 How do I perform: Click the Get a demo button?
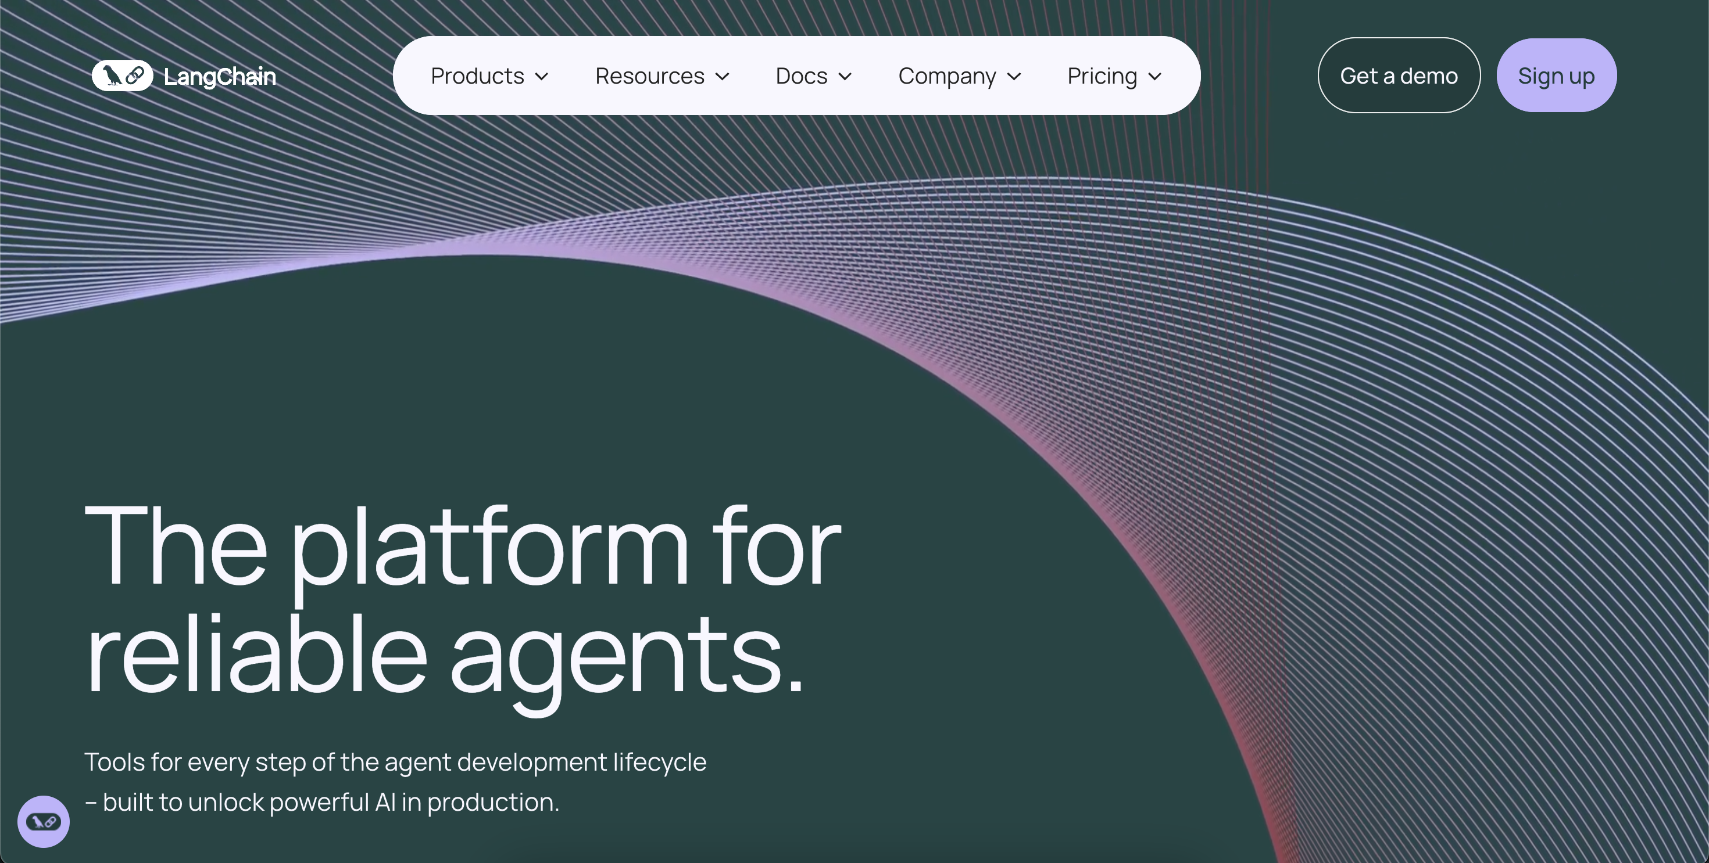tap(1399, 75)
